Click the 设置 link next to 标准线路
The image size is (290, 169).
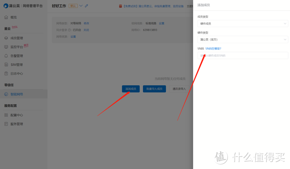[x=162, y=23]
